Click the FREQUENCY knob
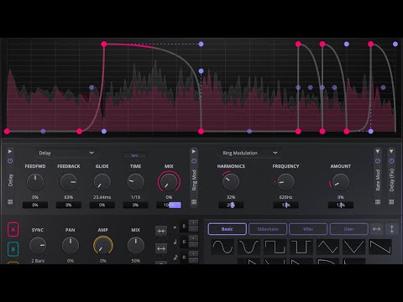The image size is (403, 302). [x=285, y=182]
